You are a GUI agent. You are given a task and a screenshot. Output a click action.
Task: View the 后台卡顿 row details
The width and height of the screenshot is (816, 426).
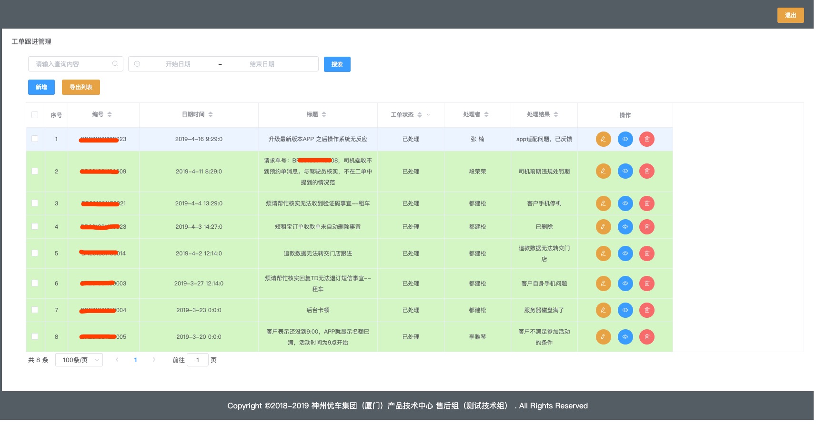[x=625, y=310]
